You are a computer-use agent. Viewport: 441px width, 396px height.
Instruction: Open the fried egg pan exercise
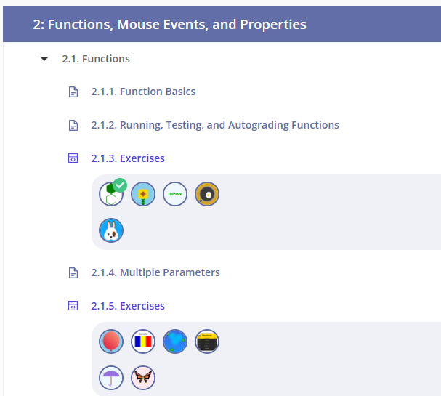pyautogui.click(x=207, y=194)
